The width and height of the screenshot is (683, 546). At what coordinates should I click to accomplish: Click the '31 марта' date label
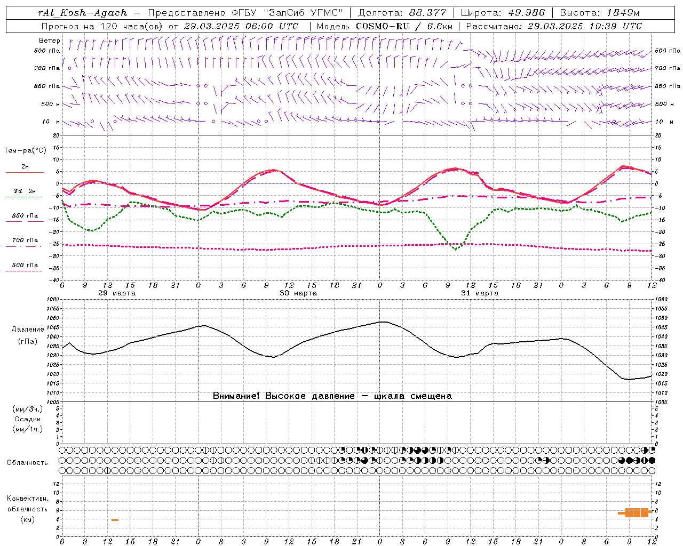(x=480, y=293)
